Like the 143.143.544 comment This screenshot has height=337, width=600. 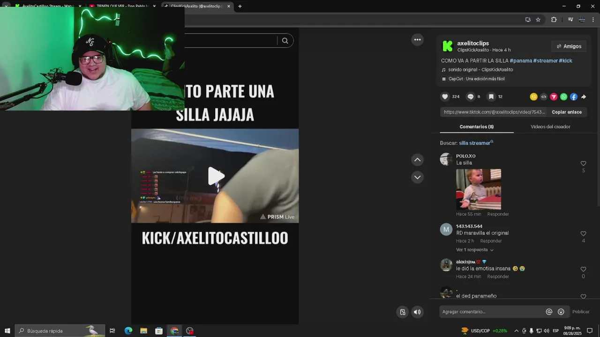point(584,234)
